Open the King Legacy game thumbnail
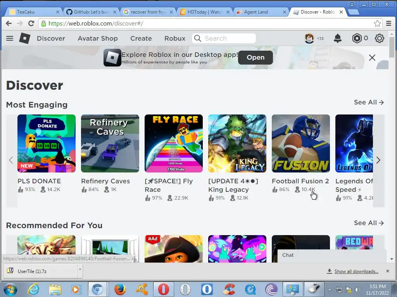The height and width of the screenshot is (297, 397). [x=237, y=143]
